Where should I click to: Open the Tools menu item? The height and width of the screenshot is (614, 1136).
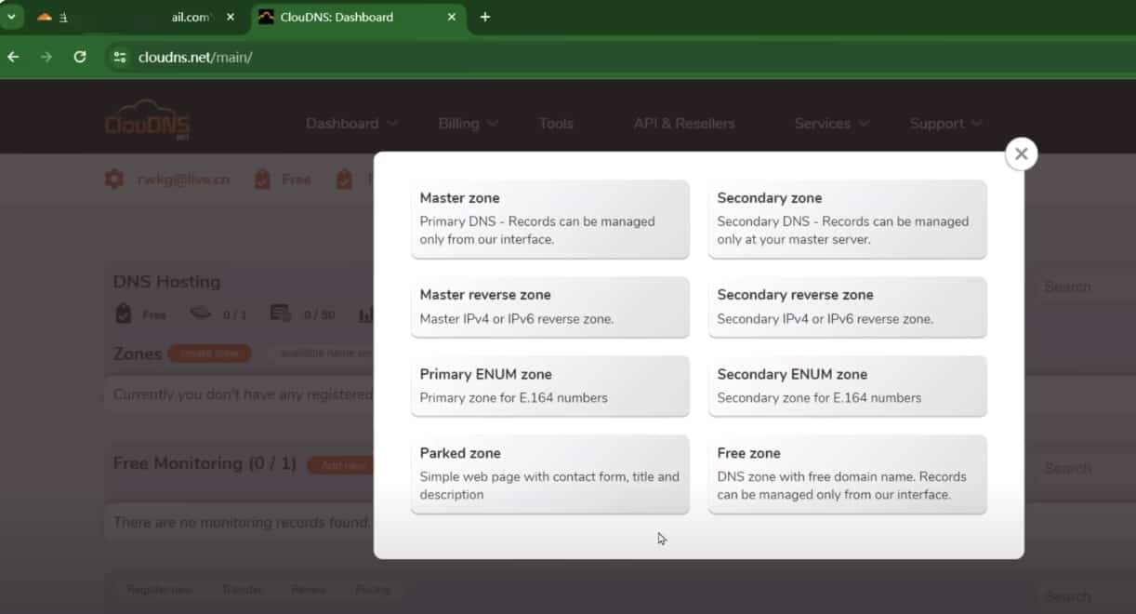click(x=556, y=123)
